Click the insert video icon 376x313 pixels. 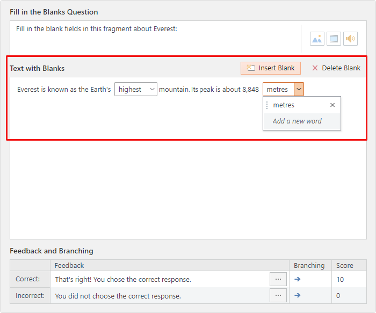(x=334, y=39)
